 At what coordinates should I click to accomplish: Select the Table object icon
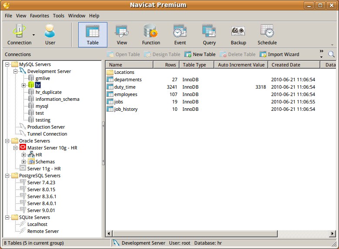pos(93,35)
